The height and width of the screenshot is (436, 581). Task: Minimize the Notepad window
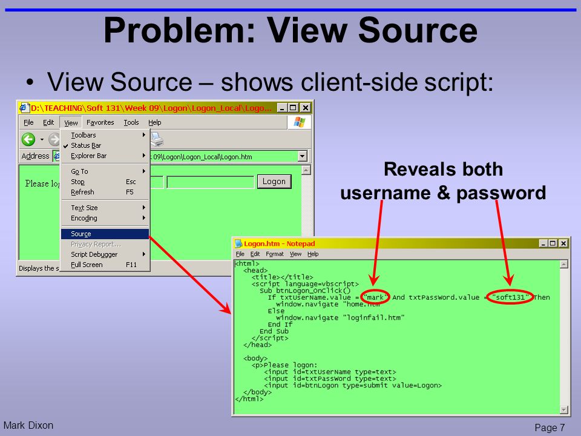[x=543, y=243]
